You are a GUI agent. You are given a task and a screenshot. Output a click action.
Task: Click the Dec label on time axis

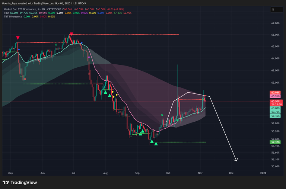231,173
